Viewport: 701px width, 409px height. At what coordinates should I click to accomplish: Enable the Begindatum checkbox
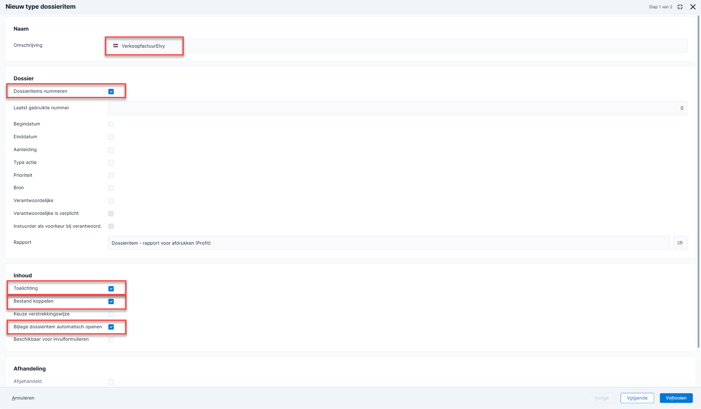pos(111,124)
